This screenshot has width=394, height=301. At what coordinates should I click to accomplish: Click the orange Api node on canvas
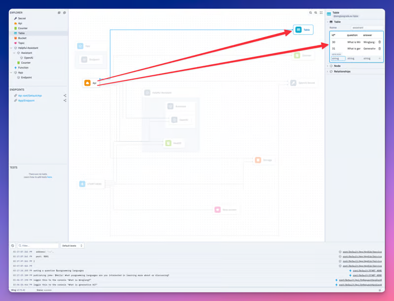point(91,83)
